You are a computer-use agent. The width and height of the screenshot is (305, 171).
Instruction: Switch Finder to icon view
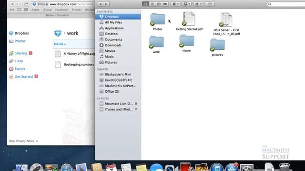[x=145, y=4]
